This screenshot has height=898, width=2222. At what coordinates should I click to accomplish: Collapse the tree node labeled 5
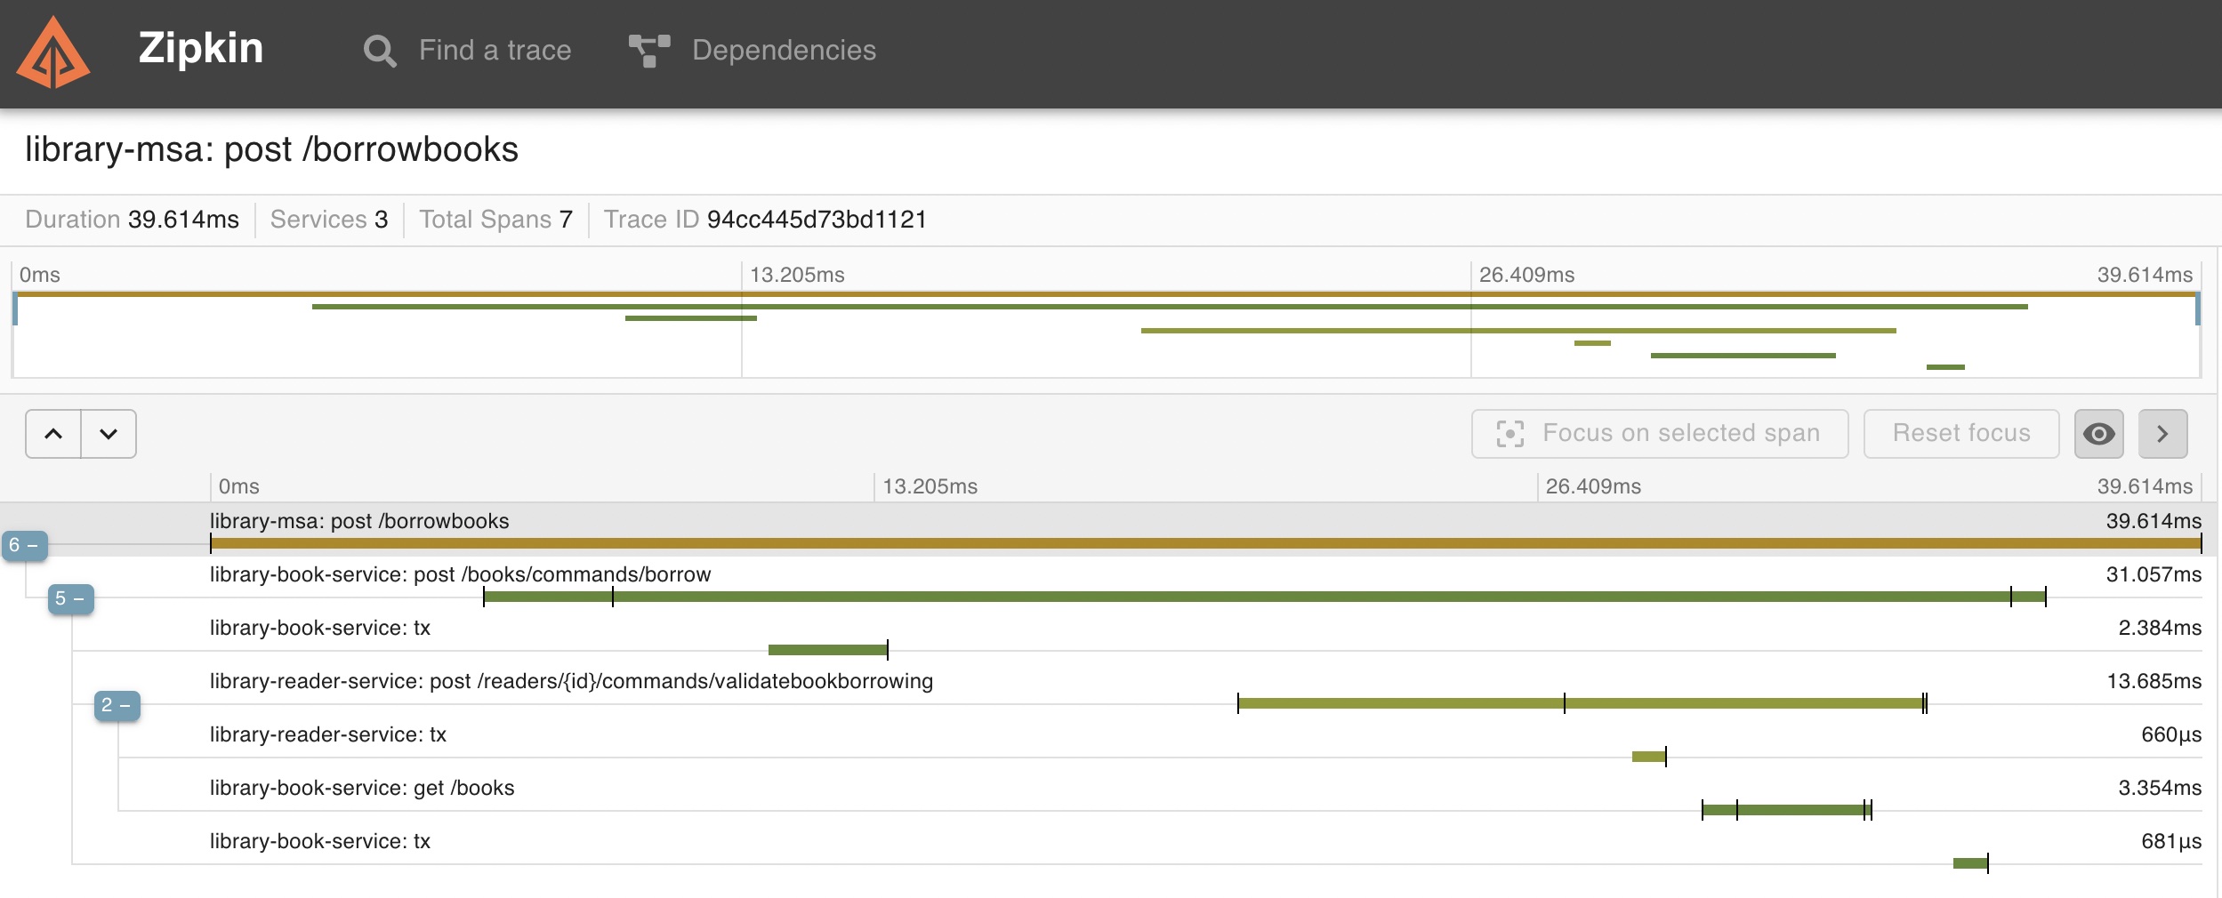point(71,598)
